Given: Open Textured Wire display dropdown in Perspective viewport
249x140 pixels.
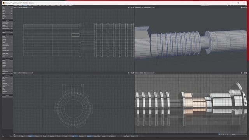Looking at the screenshot, I should point(149,7).
